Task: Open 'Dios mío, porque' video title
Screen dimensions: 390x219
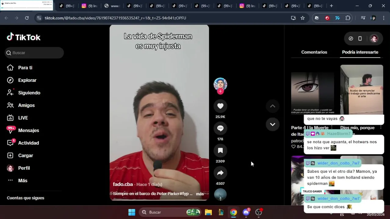Action: click(357, 128)
